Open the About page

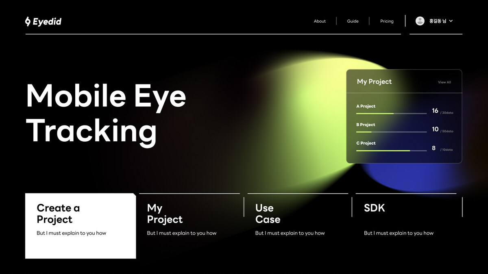[x=320, y=21]
